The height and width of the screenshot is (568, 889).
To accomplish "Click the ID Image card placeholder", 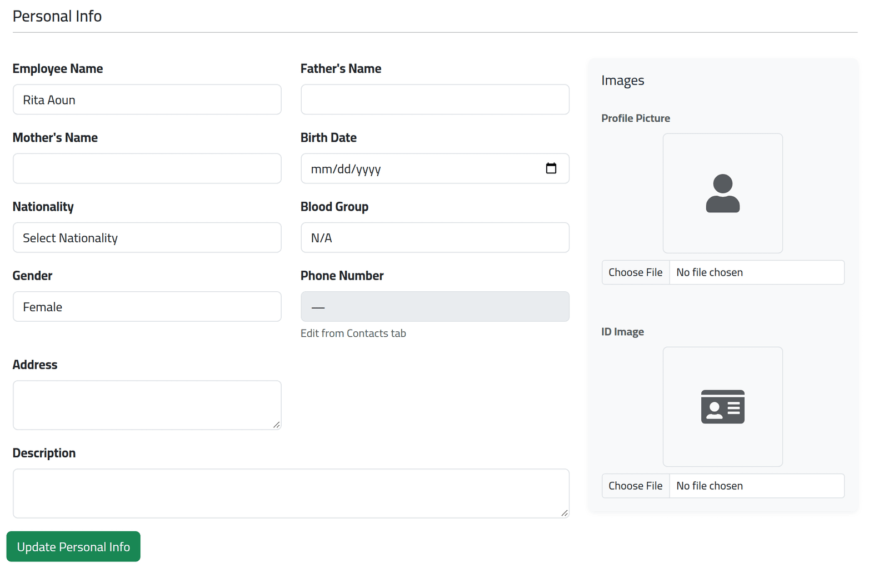I will tap(722, 407).
